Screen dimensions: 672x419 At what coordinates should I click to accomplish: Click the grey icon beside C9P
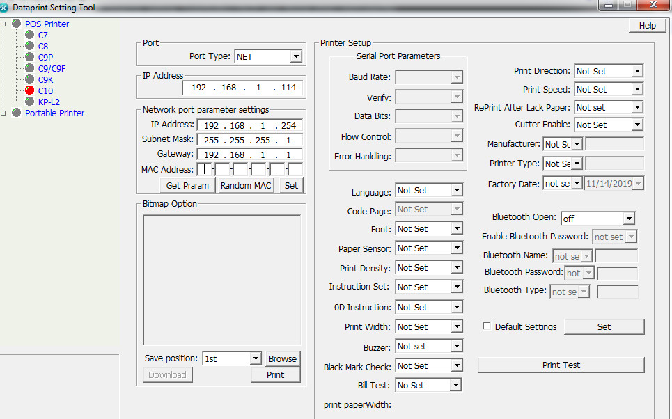point(29,57)
